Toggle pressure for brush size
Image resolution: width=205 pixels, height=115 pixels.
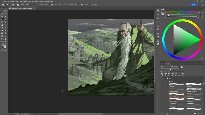pyautogui.click(x=93, y=5)
